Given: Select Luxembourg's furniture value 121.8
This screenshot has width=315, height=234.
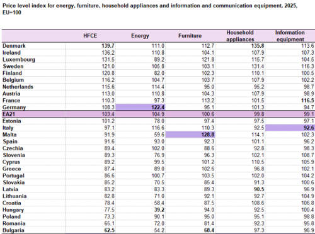Looking at the screenshot, I should pyautogui.click(x=208, y=60).
